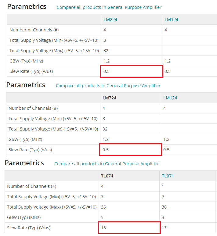
Task: Open the LM124 link in LM224 table
Action: pyautogui.click(x=171, y=20)
